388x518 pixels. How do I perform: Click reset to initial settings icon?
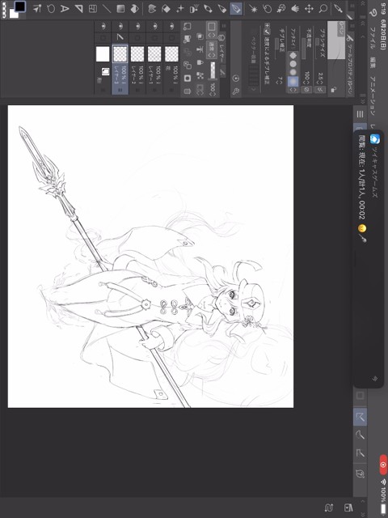click(235, 79)
